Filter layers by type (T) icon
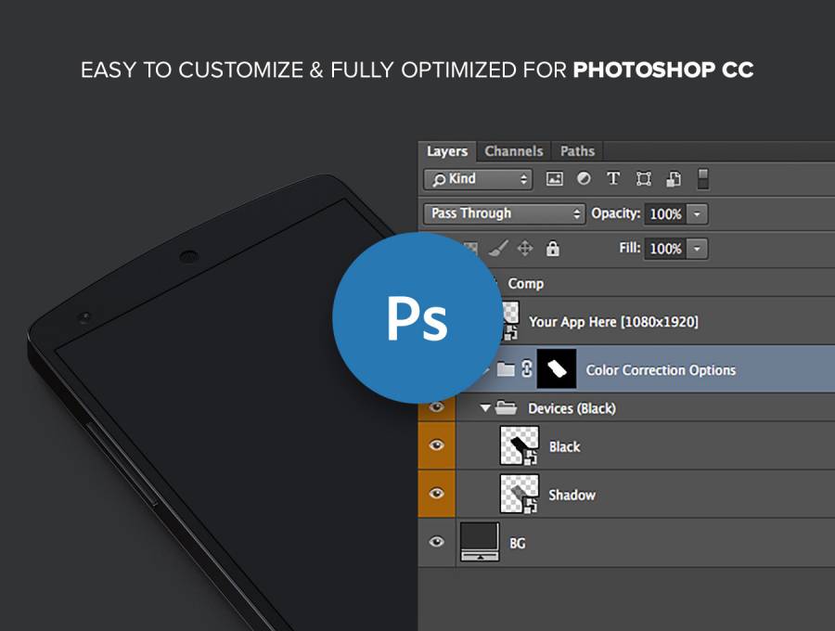Viewport: 835px width, 631px height. pyautogui.click(x=613, y=179)
